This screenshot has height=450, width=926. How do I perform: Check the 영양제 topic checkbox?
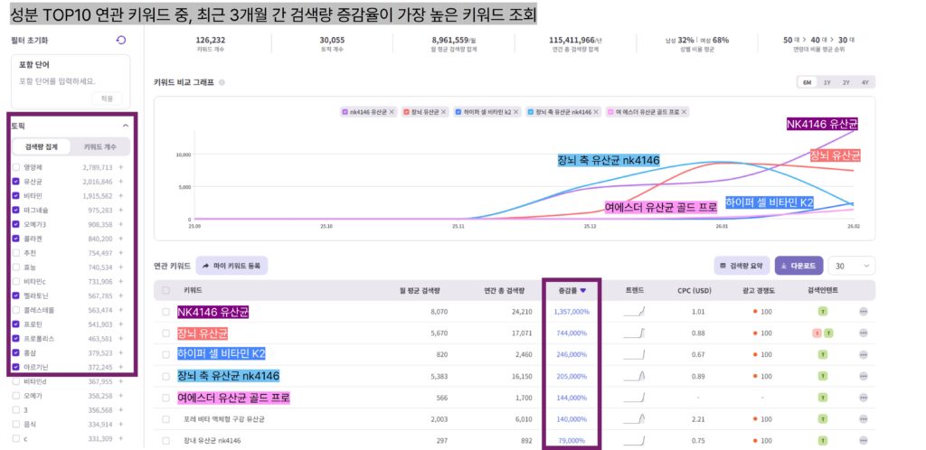(x=16, y=167)
